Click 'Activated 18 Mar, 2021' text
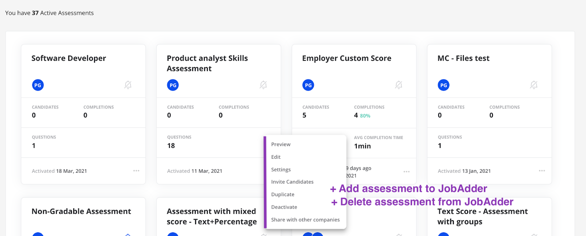This screenshot has height=236, width=586. tap(59, 171)
